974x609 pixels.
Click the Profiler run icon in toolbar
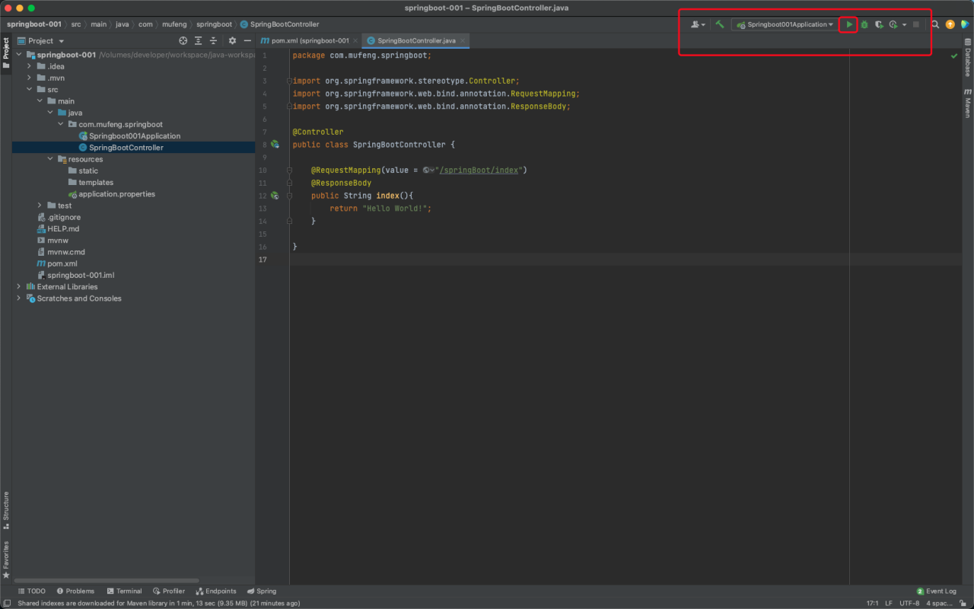click(x=893, y=24)
